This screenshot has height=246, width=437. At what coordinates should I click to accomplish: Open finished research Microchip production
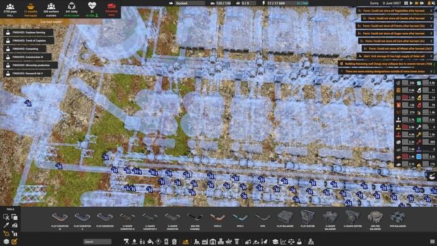click(x=31, y=65)
